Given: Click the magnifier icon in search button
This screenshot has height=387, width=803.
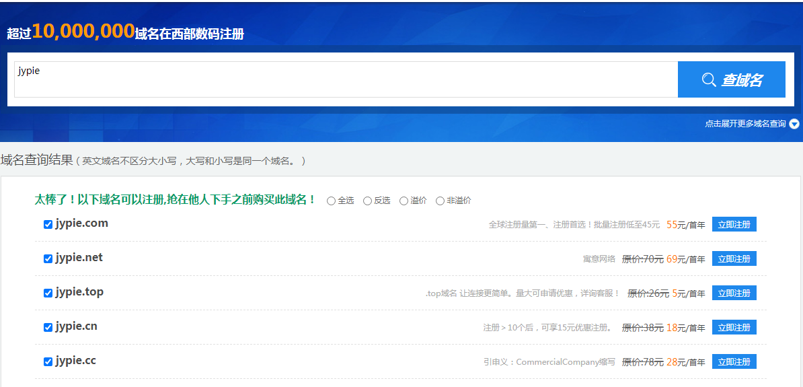Looking at the screenshot, I should (x=708, y=80).
